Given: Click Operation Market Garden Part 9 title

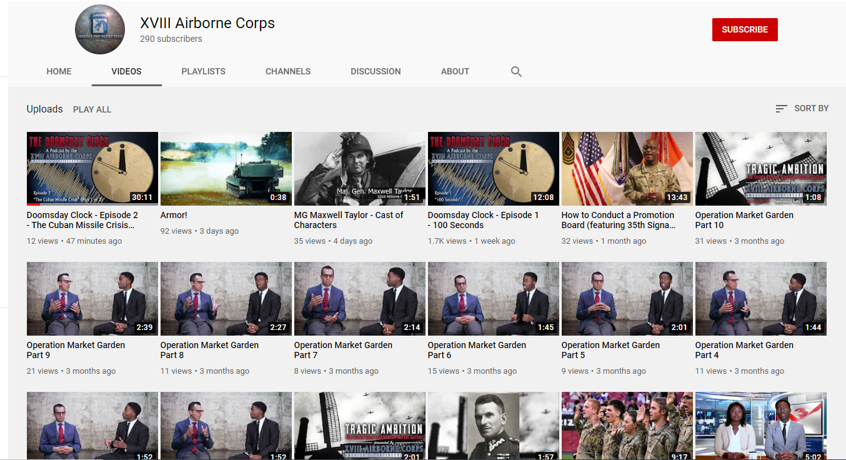Looking at the screenshot, I should click(76, 350).
